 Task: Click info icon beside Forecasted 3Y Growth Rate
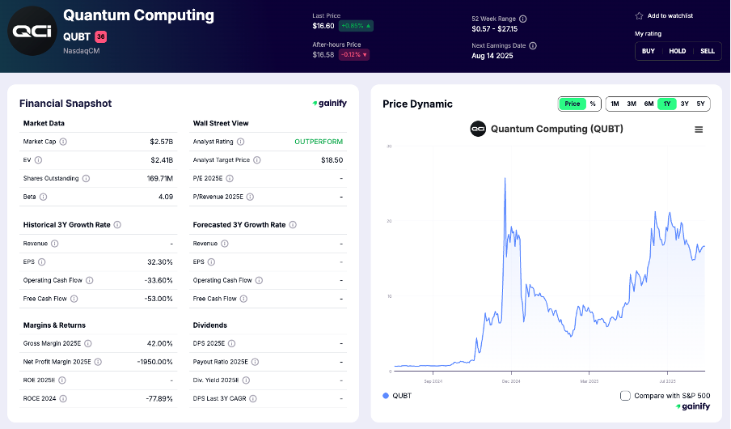tap(293, 224)
